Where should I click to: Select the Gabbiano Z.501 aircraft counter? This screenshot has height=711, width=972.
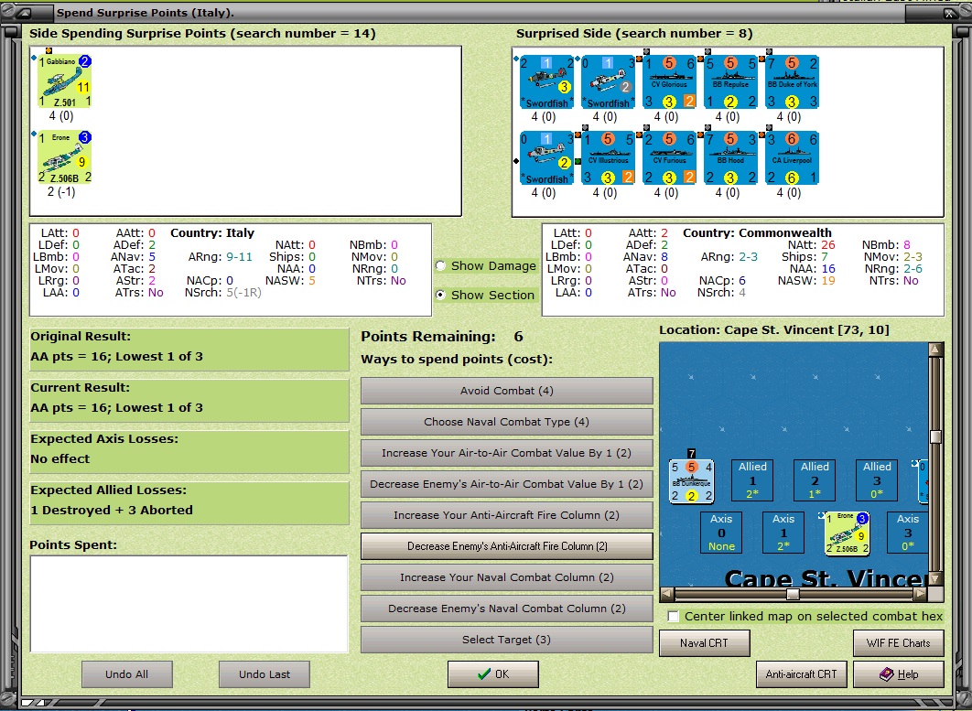pos(64,81)
